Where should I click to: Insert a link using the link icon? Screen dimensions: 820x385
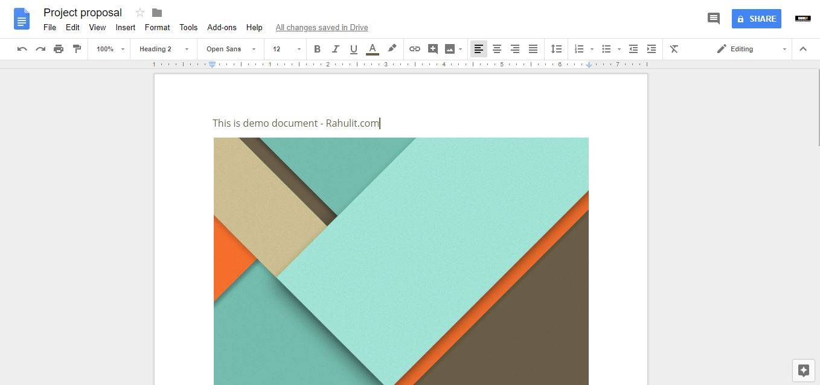[415, 49]
